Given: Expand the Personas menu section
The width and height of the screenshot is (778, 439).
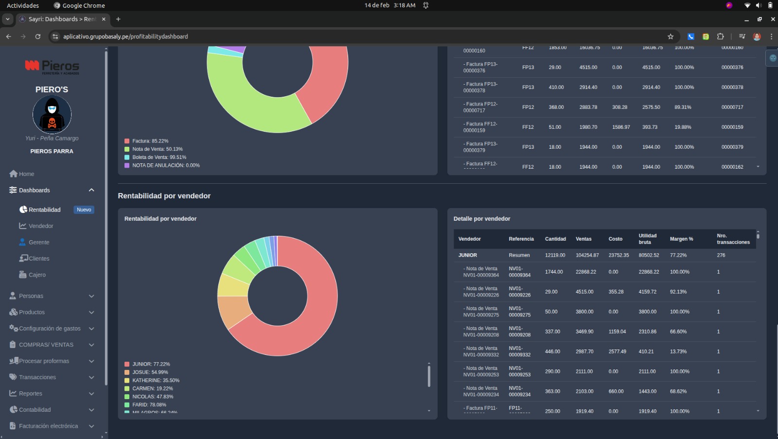Looking at the screenshot, I should (91, 296).
